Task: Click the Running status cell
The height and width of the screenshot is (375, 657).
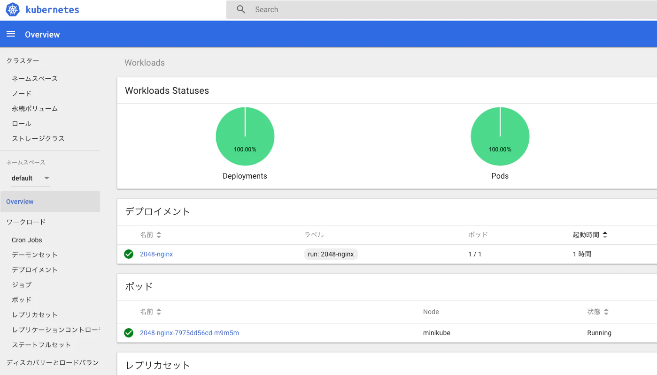Action: (599, 333)
